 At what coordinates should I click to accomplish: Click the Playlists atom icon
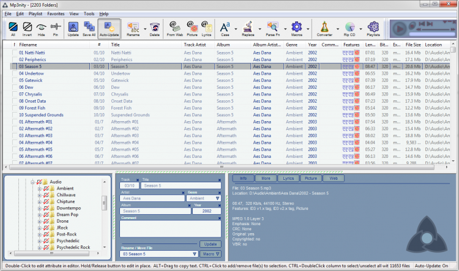pyautogui.click(x=373, y=29)
